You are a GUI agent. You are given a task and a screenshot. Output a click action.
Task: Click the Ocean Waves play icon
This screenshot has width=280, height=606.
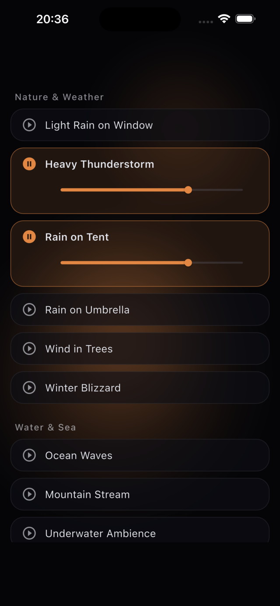pos(29,455)
